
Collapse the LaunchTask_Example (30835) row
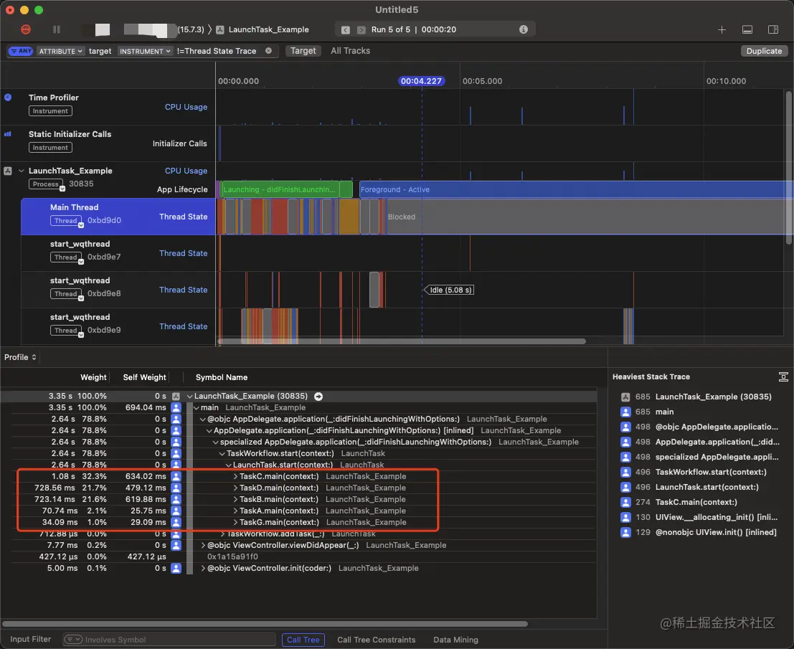[190, 397]
